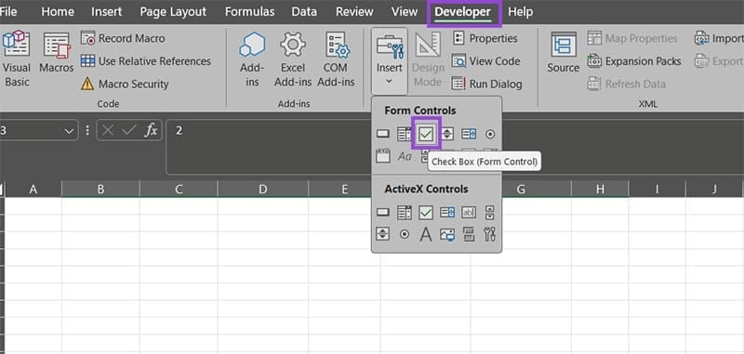Open More Controls in ActiveX
Viewport: 744px width, 354px height.
point(490,234)
